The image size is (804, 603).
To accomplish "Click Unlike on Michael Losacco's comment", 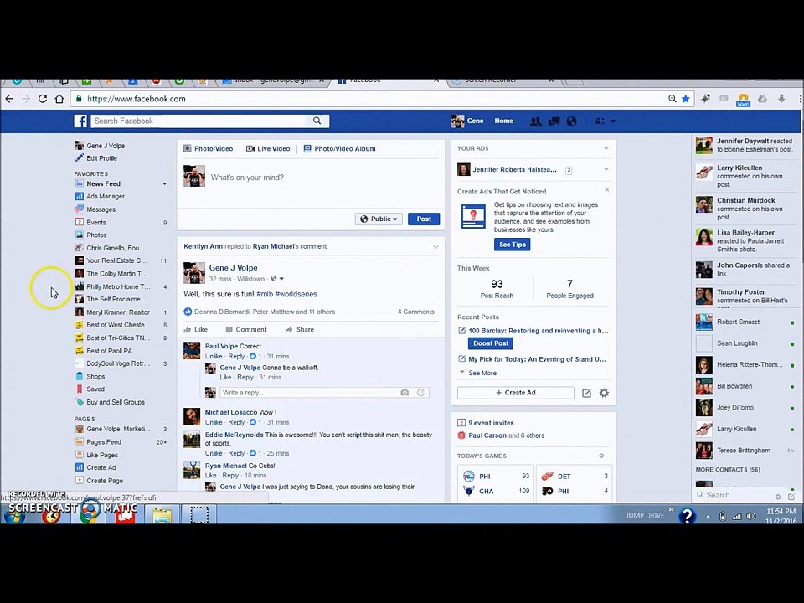I will pyautogui.click(x=214, y=422).
